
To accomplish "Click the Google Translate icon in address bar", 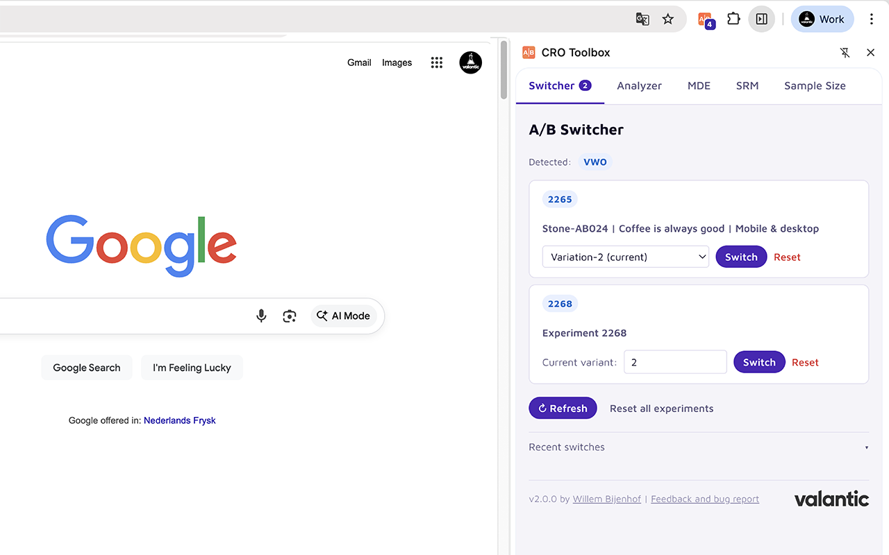I will click(642, 19).
